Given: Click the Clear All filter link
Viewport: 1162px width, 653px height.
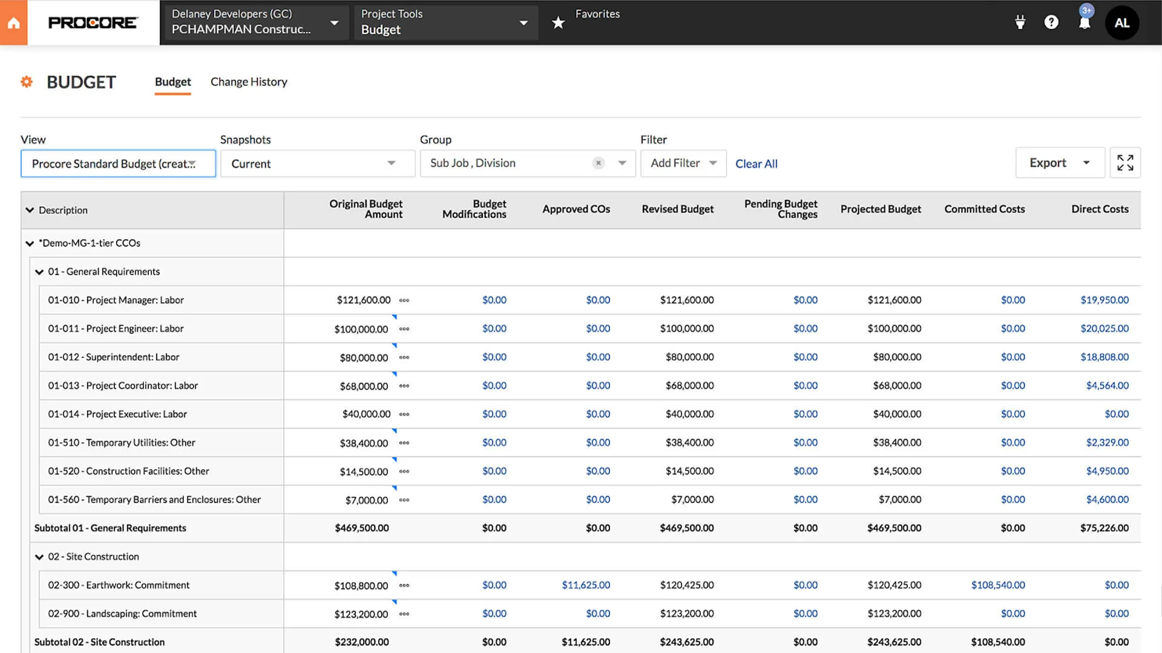Looking at the screenshot, I should click(x=756, y=163).
